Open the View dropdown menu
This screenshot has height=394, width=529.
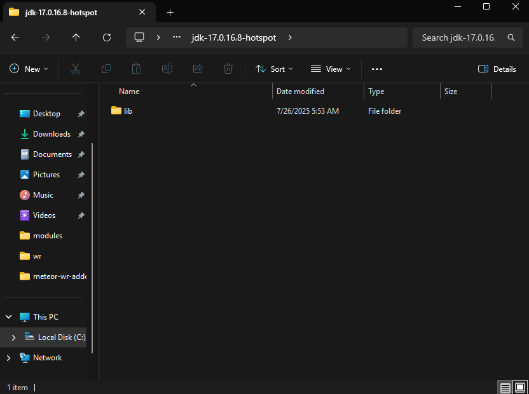pos(331,69)
